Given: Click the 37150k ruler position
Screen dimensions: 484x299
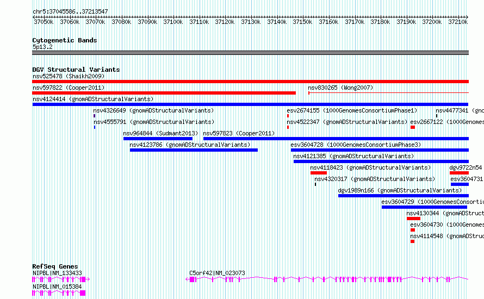Looking at the screenshot, I should coord(302,22).
